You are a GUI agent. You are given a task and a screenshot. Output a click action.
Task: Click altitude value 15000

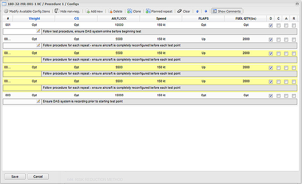[119, 95]
